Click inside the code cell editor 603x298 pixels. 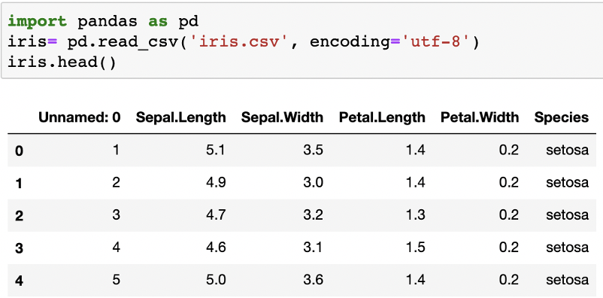pyautogui.click(x=301, y=41)
